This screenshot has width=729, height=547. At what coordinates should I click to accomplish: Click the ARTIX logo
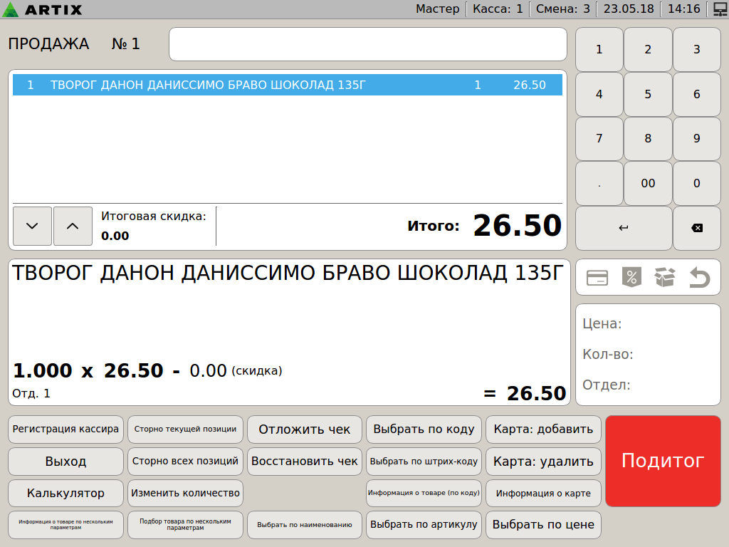pyautogui.click(x=43, y=9)
